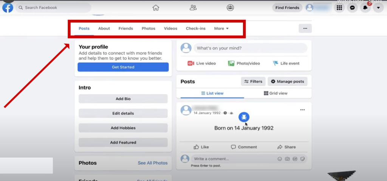Insert an emoji in the comment
Screen dimensions: 387x181
pos(280,159)
